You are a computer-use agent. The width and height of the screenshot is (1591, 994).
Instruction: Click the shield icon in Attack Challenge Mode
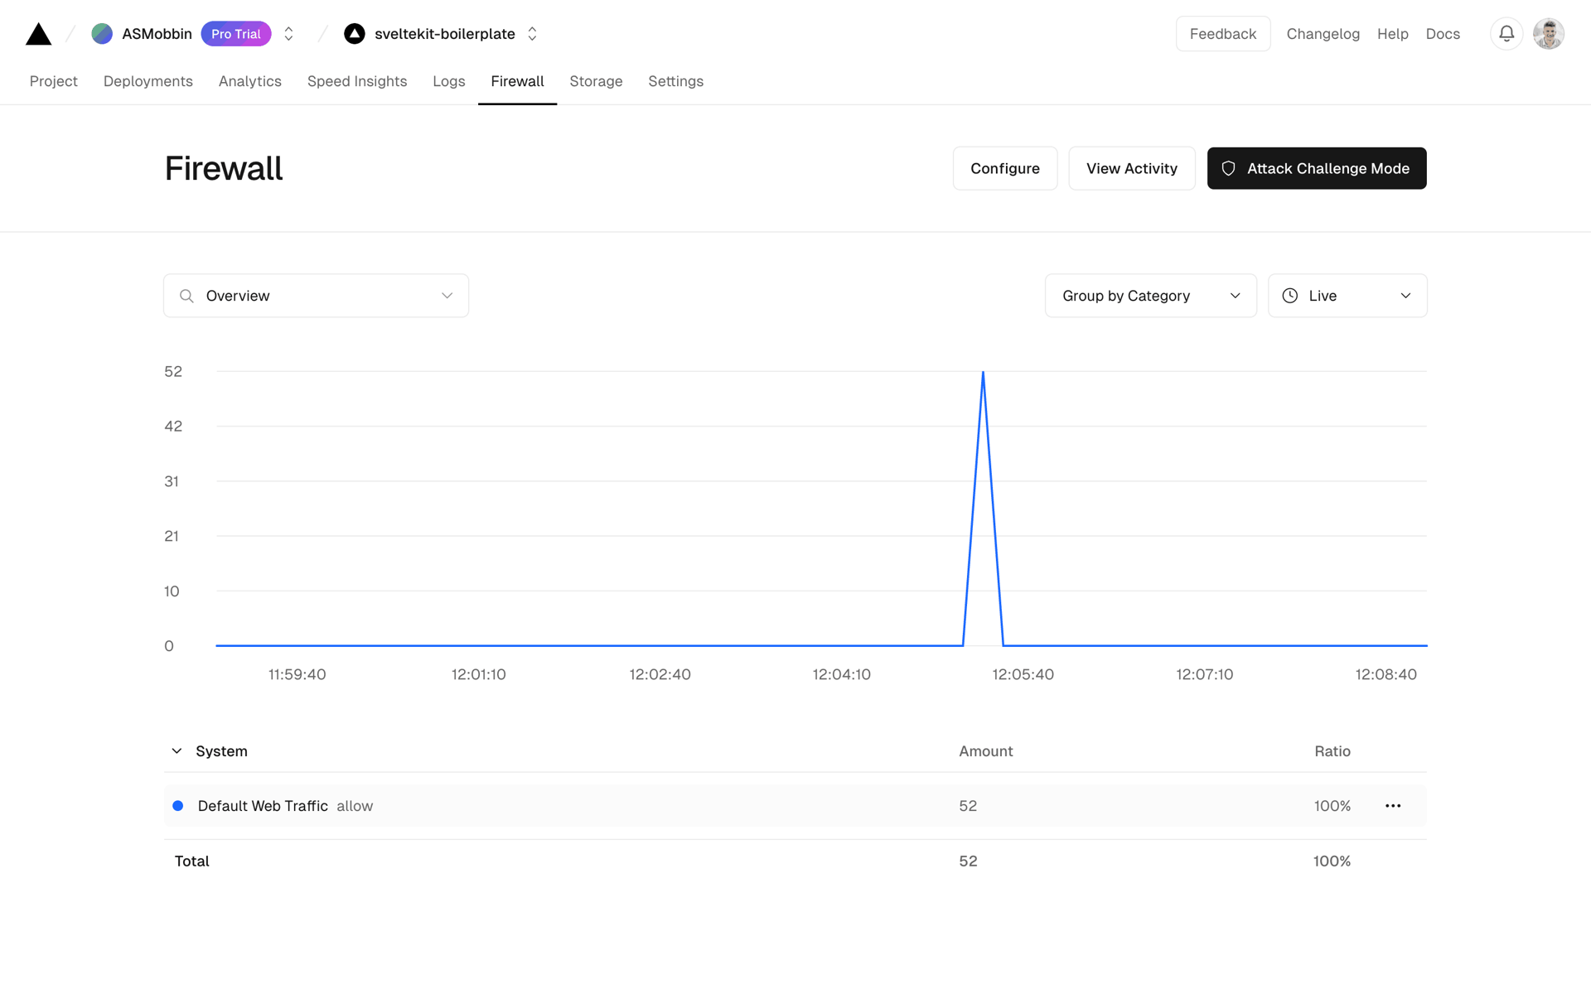tap(1229, 168)
